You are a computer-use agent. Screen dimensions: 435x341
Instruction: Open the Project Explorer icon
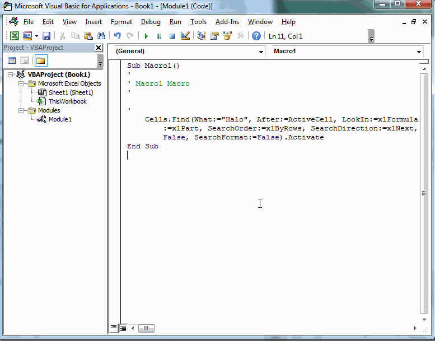(202, 36)
